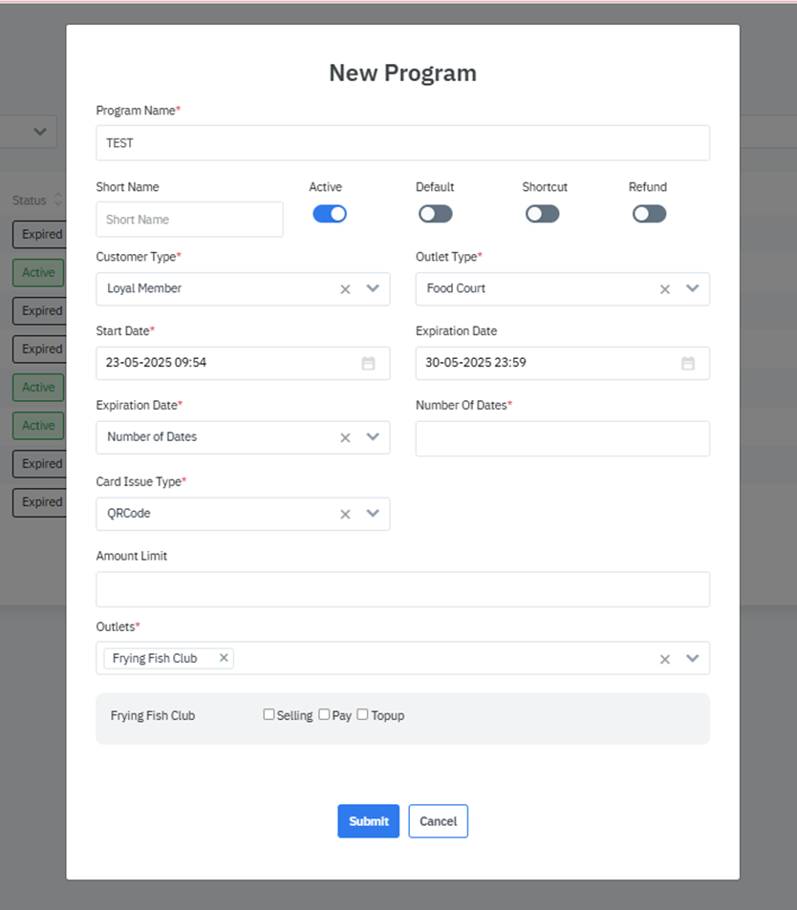Clear the Number of Dates expiration selection
This screenshot has height=910, width=797.
[346, 438]
